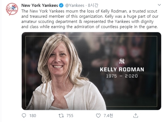165x122 pixels.
Task: Open the Kelly Rodman memorial image
Action: click(91, 71)
